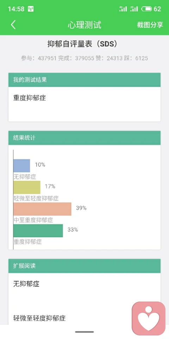The height and width of the screenshot is (339, 169).
Task: Tap the participation statistics line
Action: [x=84, y=58]
